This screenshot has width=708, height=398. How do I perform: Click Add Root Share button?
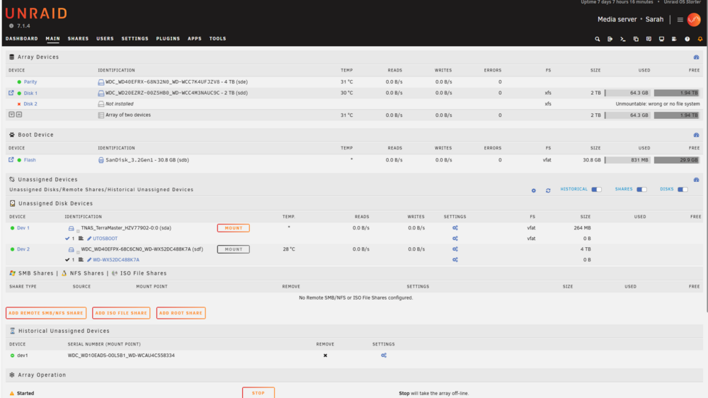pyautogui.click(x=181, y=313)
